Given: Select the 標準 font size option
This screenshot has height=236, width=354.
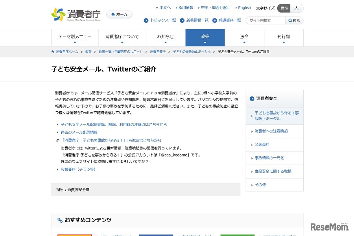Looking at the screenshot, I should click(284, 8).
